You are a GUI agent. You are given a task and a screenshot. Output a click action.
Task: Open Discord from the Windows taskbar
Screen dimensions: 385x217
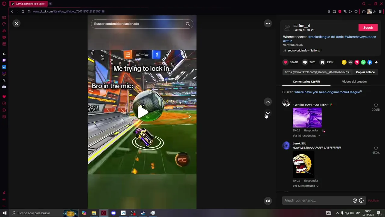(113, 213)
